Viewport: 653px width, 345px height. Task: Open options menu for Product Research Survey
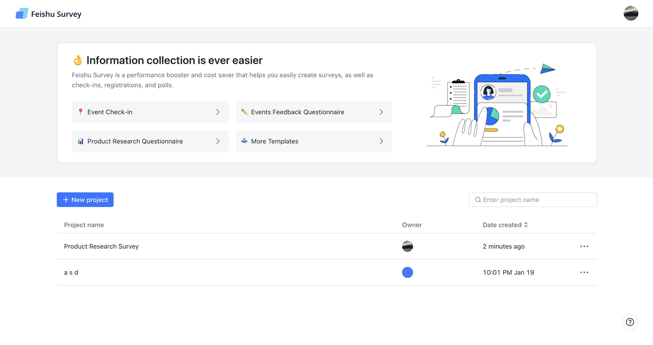584,247
